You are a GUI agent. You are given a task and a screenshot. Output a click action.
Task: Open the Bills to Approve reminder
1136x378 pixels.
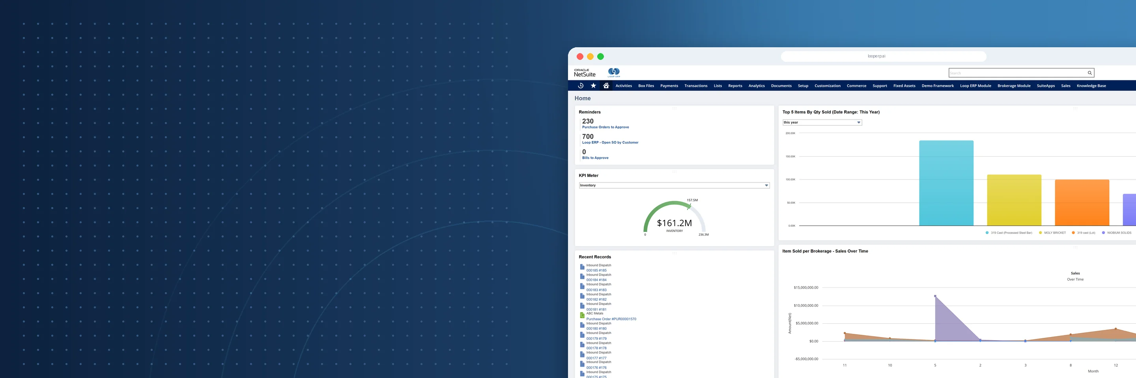(595, 158)
